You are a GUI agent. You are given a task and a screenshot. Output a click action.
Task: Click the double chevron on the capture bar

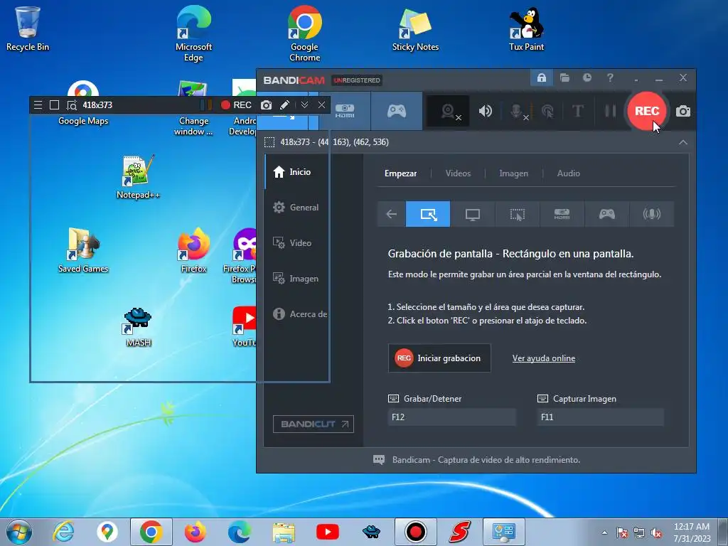point(304,105)
